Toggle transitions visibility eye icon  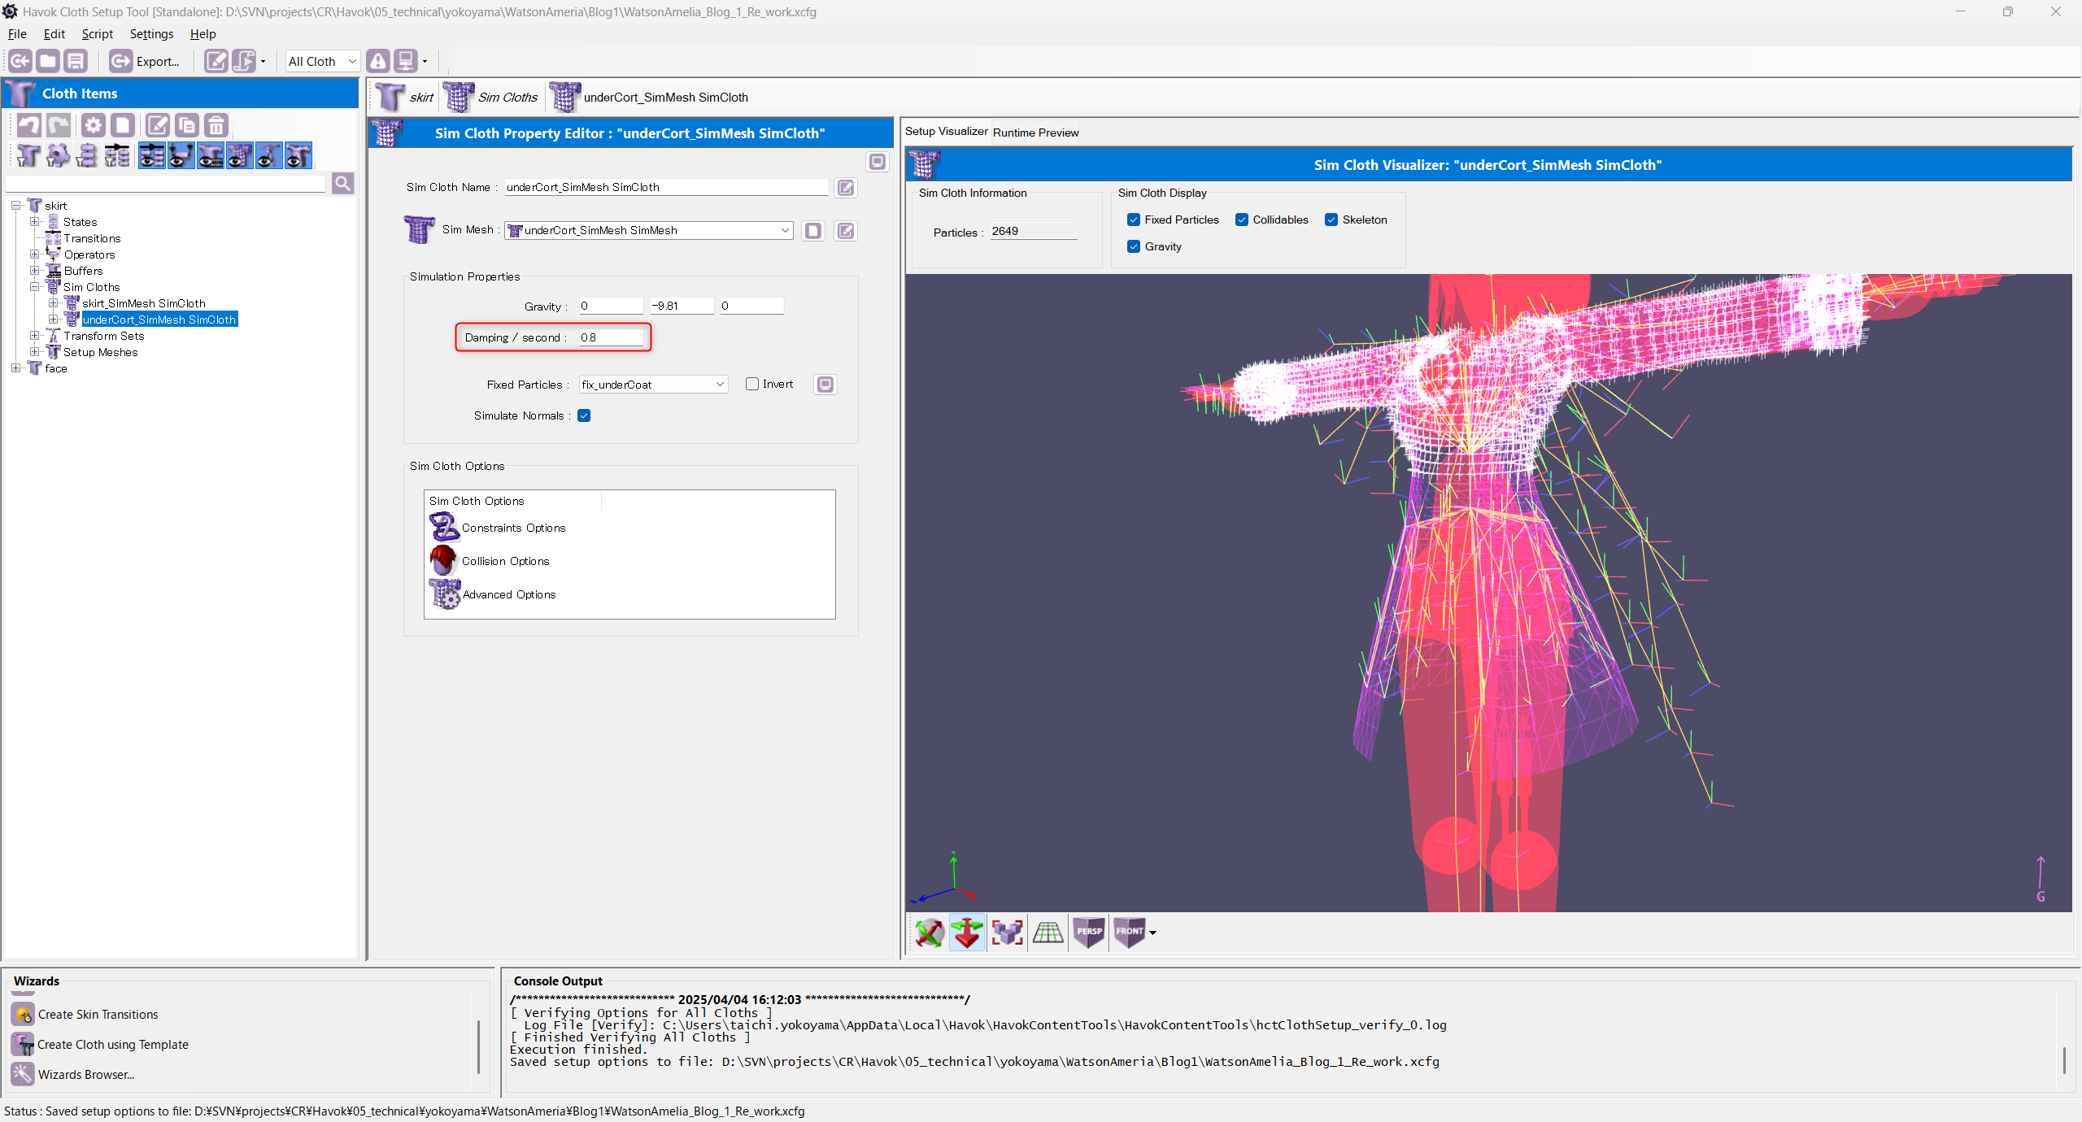152,154
